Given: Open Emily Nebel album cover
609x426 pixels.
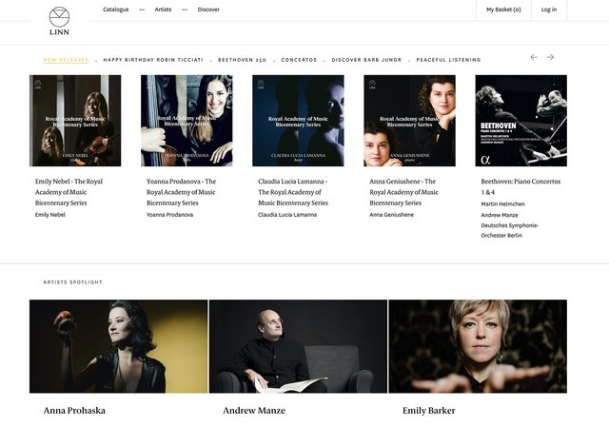Looking at the screenshot, I should (x=75, y=121).
